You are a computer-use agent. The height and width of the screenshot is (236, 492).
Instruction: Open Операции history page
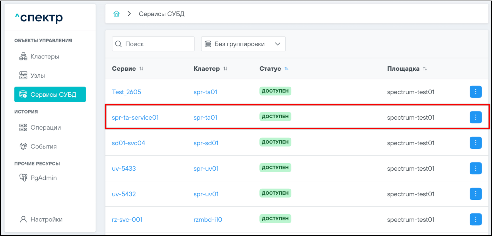(45, 127)
